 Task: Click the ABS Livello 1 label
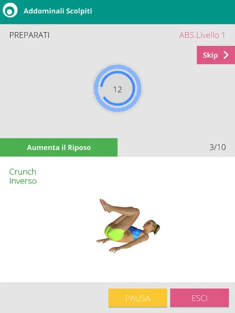click(202, 35)
